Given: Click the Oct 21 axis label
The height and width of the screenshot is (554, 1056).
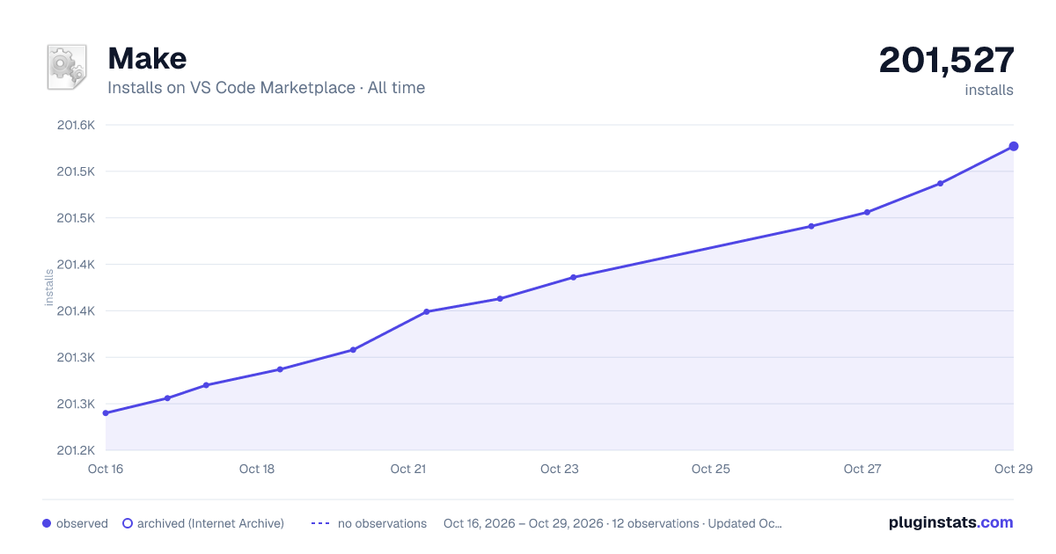Looking at the screenshot, I should [408, 469].
